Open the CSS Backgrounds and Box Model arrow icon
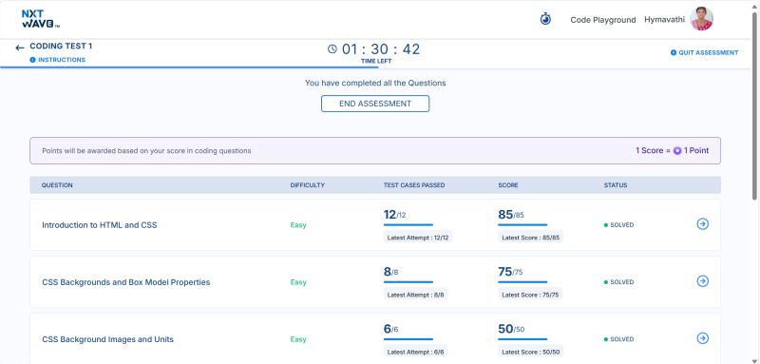The width and height of the screenshot is (760, 364). point(702,281)
